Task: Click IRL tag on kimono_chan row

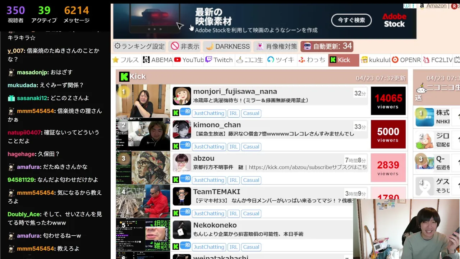Action: pos(234,146)
